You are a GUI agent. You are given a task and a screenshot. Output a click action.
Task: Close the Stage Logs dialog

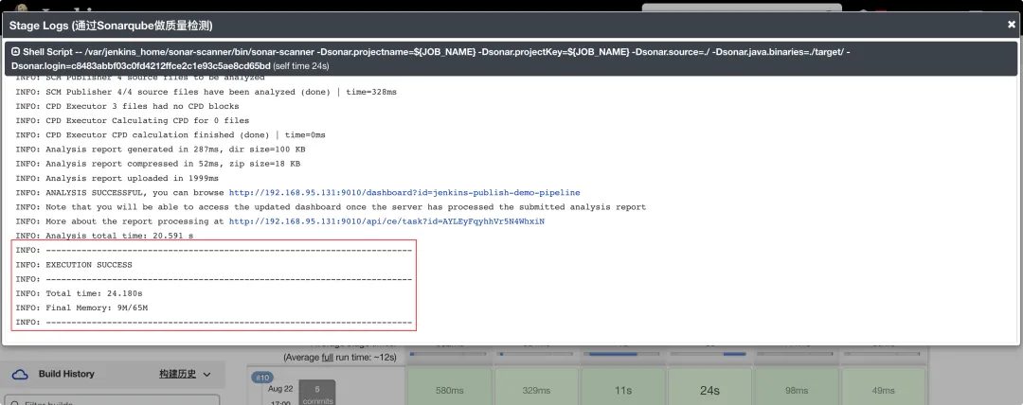(x=1012, y=25)
